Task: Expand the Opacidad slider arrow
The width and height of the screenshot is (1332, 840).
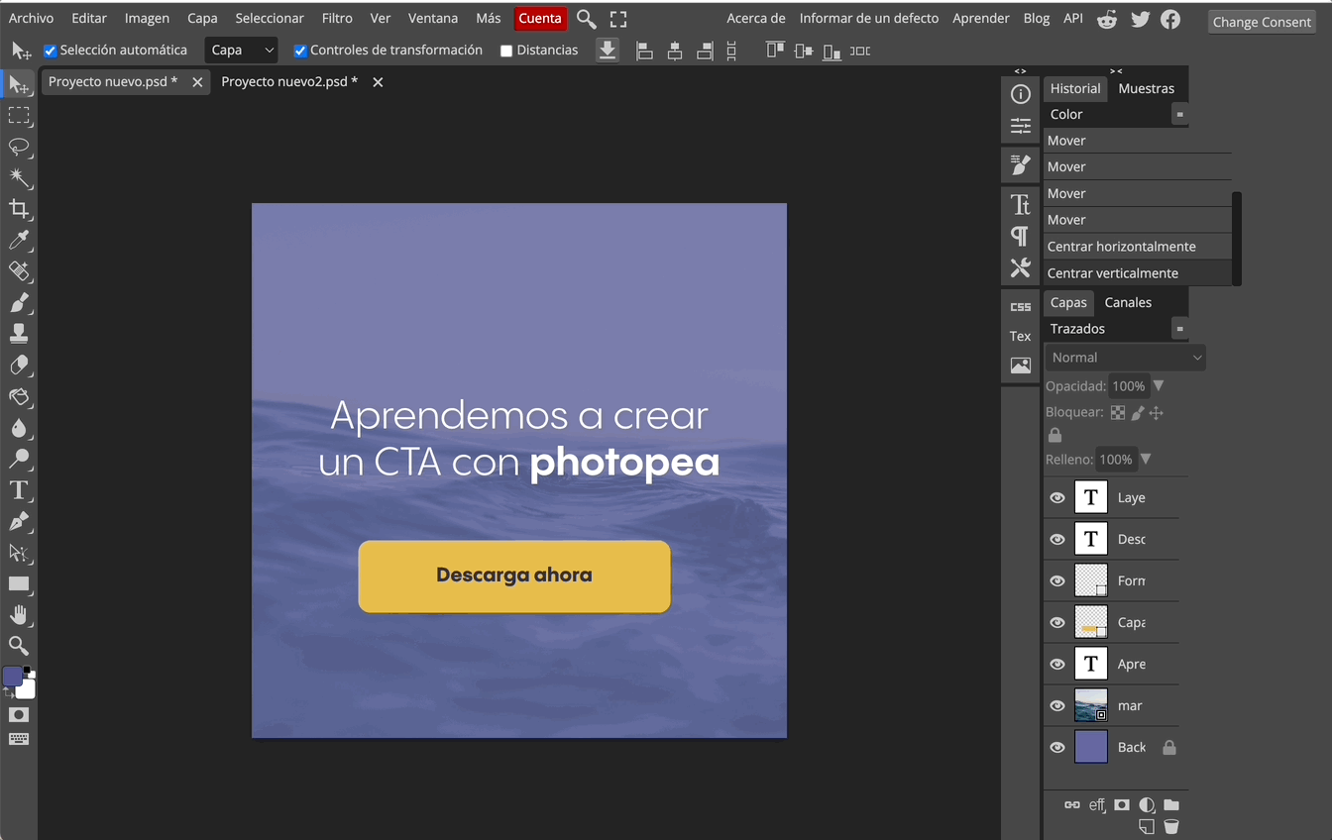Action: [x=1159, y=386]
